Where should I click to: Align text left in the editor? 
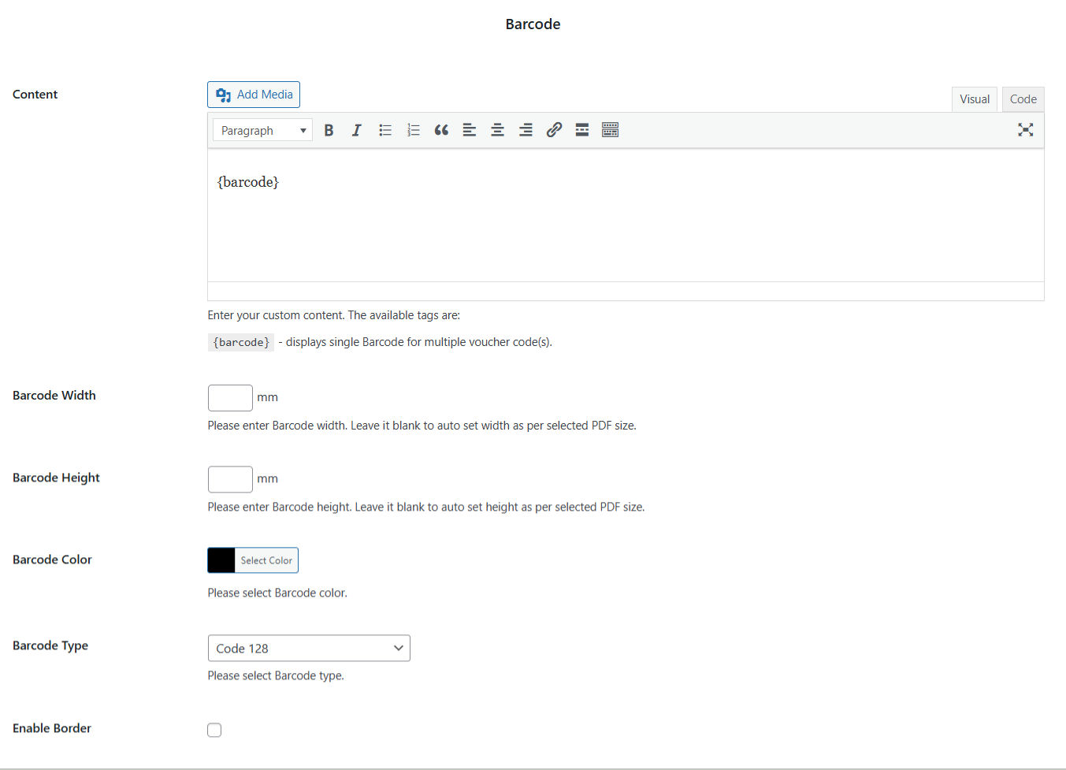coord(470,130)
